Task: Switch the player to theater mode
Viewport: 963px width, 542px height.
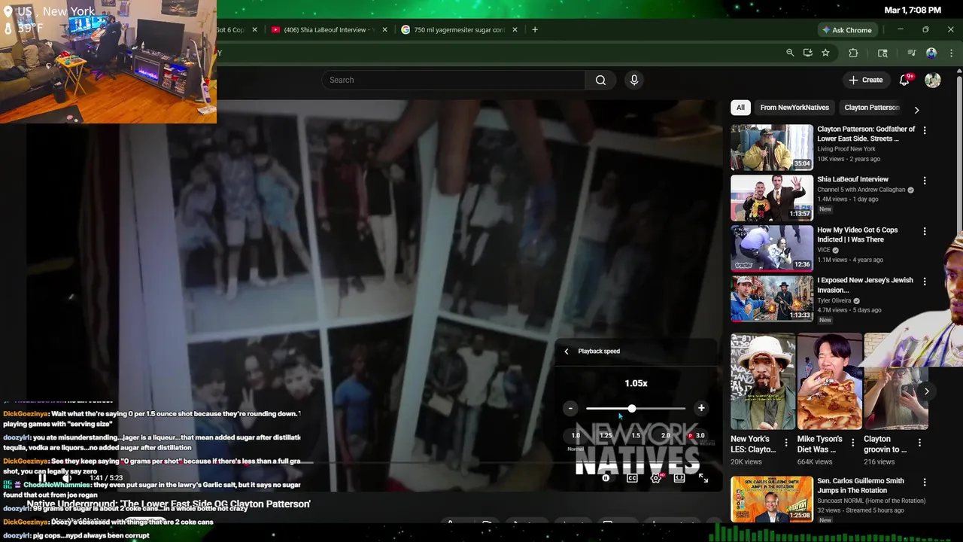Action: [679, 478]
